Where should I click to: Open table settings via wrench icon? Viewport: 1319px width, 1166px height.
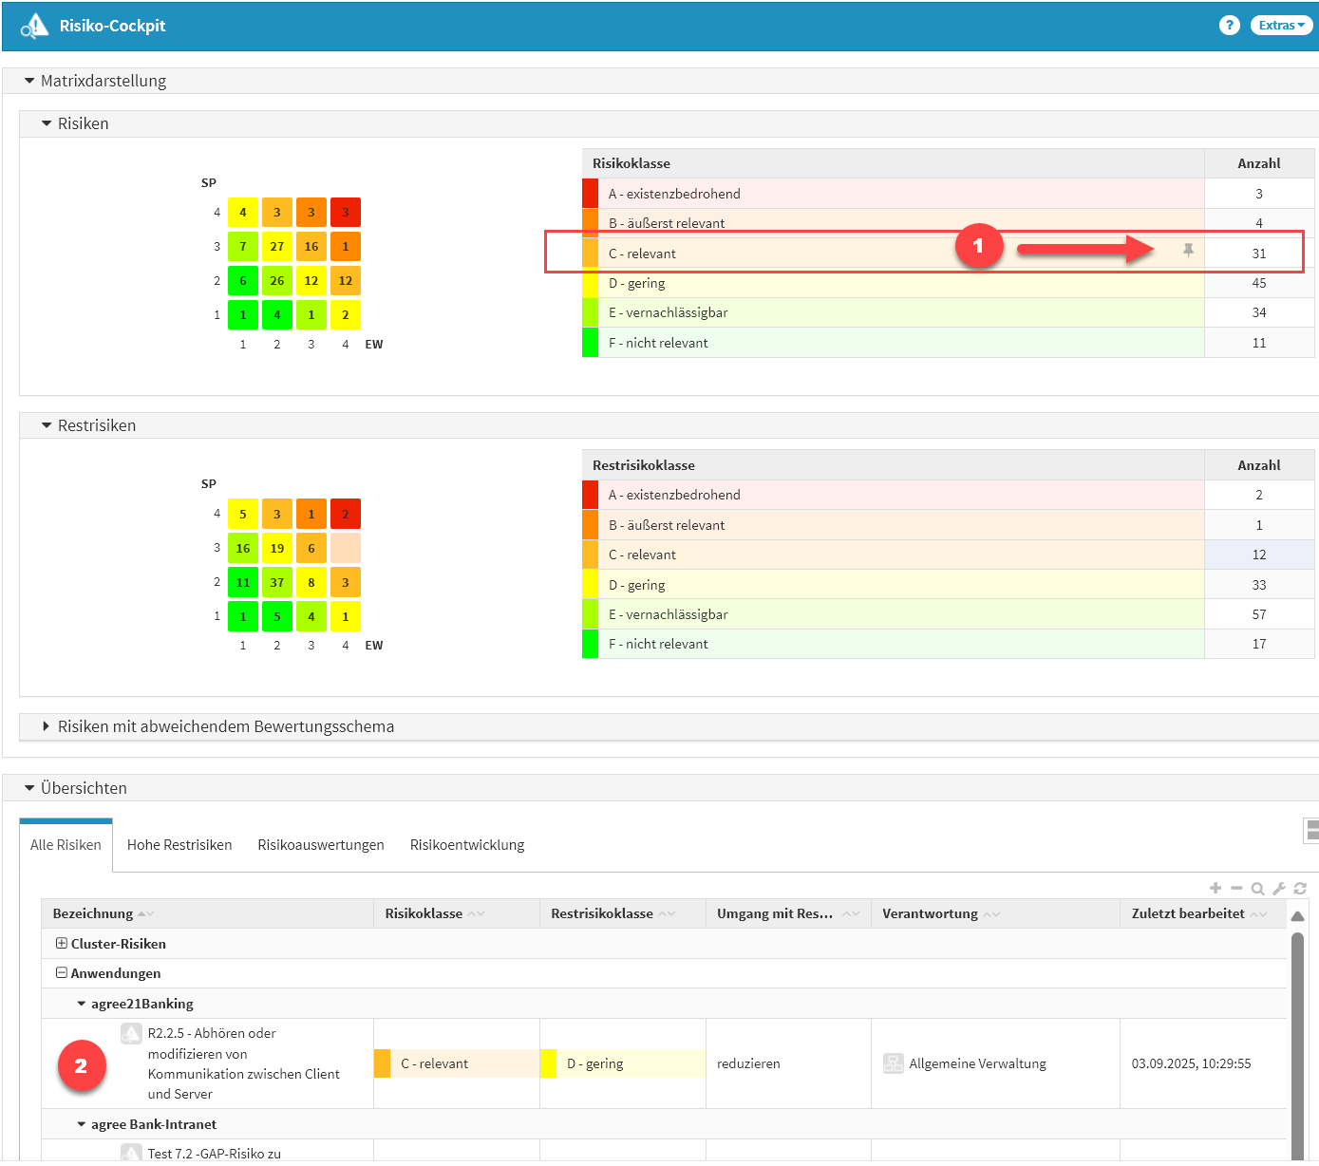tap(1279, 889)
